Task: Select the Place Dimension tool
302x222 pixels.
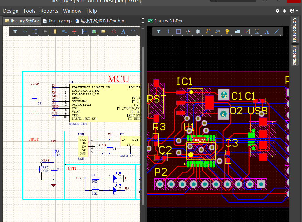Action: coord(257,31)
